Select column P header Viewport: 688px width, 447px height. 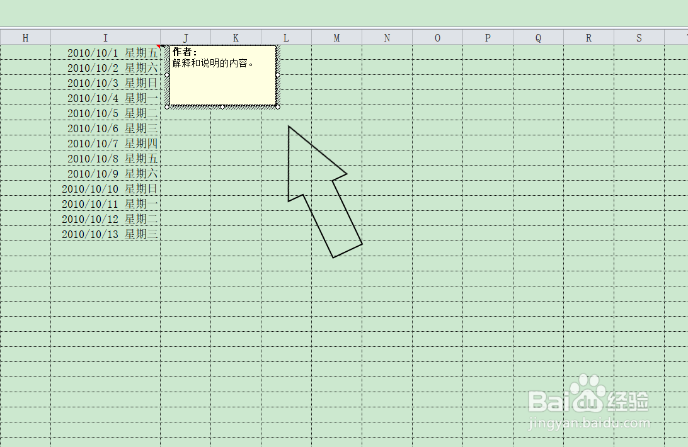click(488, 38)
